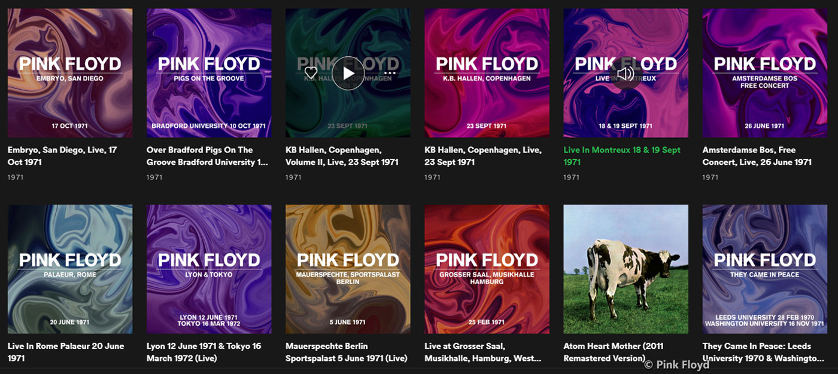Open Mauerspechte Sportspalast Berlin cover
This screenshot has width=838, height=374.
[348, 269]
